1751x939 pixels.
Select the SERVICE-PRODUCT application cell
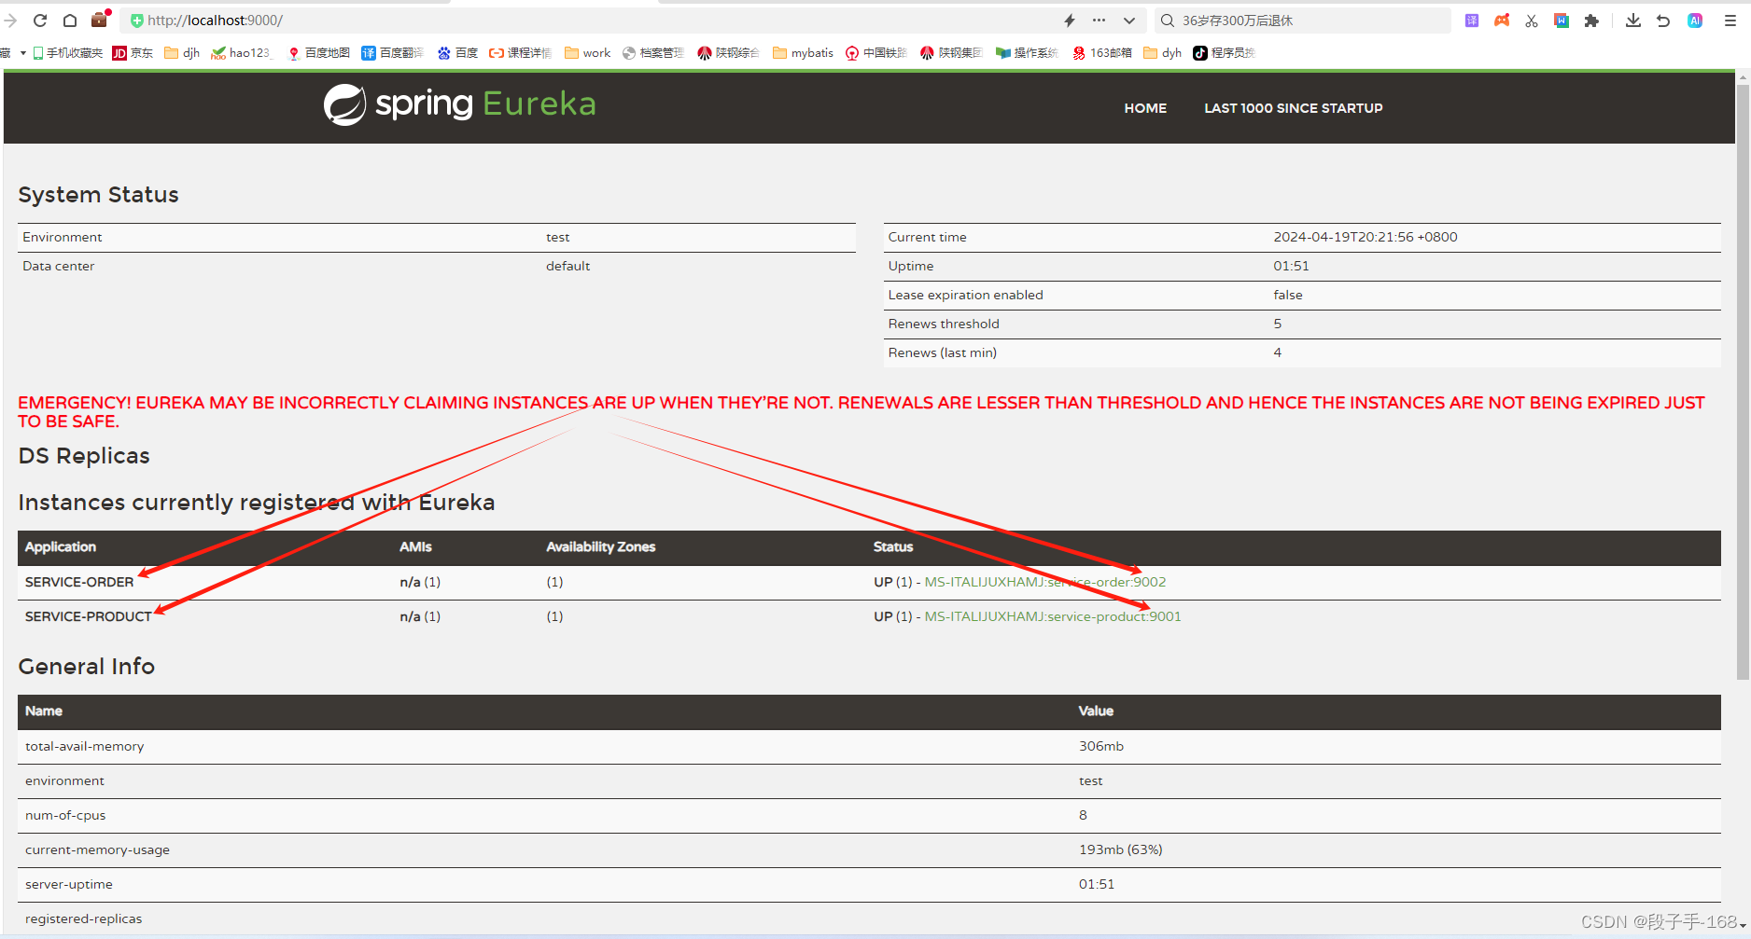(x=88, y=616)
